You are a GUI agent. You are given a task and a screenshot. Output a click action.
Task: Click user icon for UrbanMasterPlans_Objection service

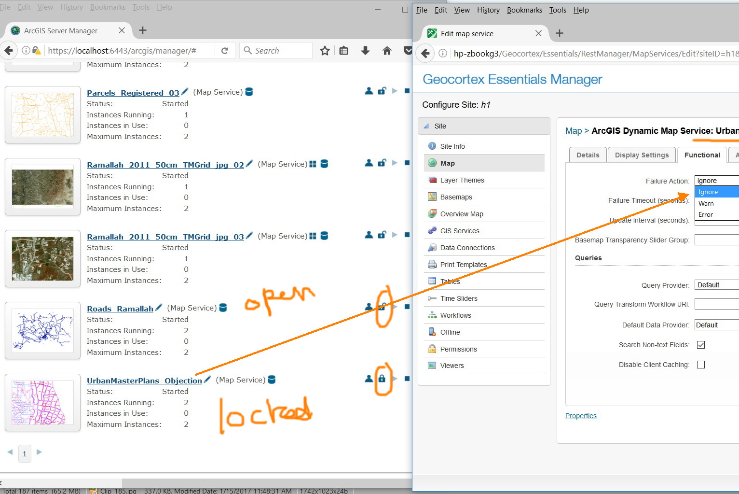[369, 379]
